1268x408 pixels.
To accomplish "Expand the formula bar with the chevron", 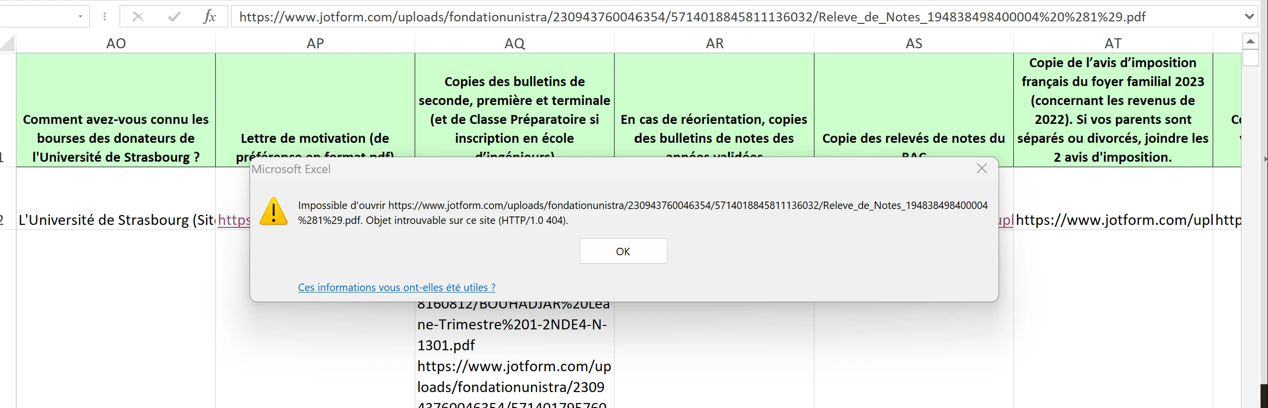I will (1249, 17).
